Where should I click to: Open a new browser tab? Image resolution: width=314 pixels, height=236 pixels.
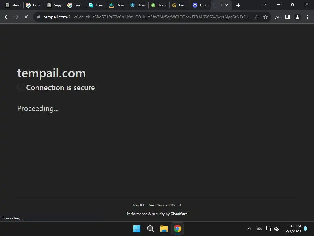click(238, 5)
